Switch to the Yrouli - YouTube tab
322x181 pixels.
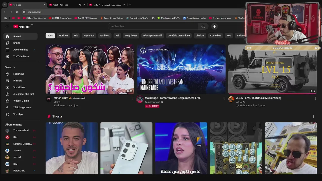pyautogui.click(x=67, y=5)
